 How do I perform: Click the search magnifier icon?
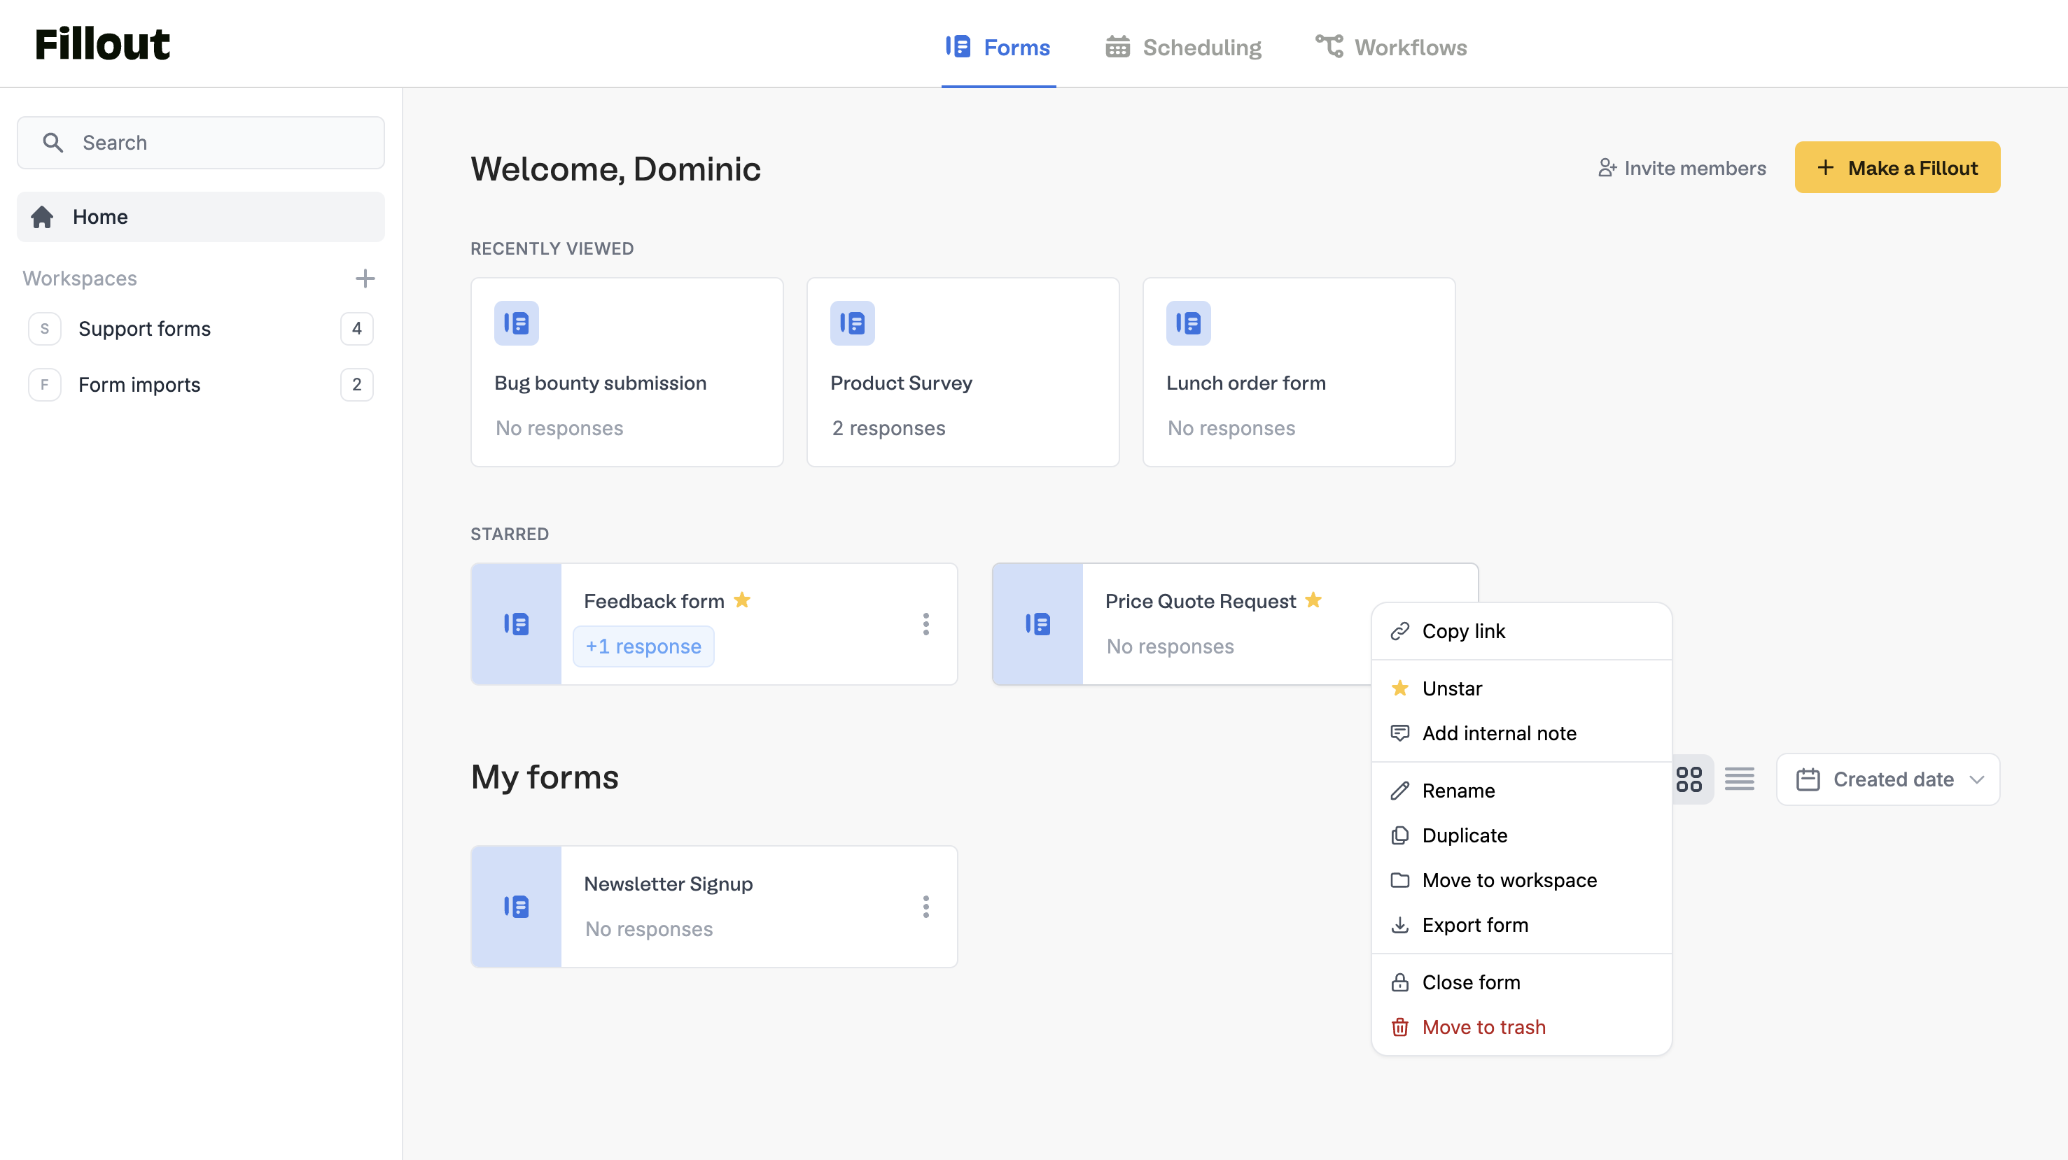tap(53, 143)
